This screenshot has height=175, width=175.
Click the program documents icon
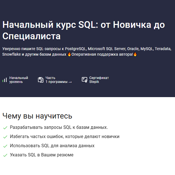point(41,80)
